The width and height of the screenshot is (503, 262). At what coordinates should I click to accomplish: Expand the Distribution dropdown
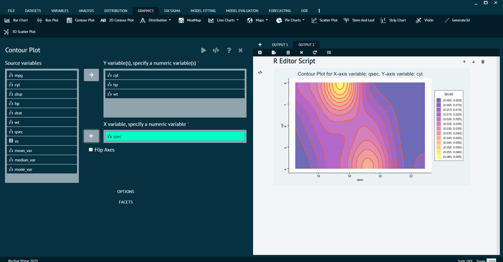coord(155,20)
